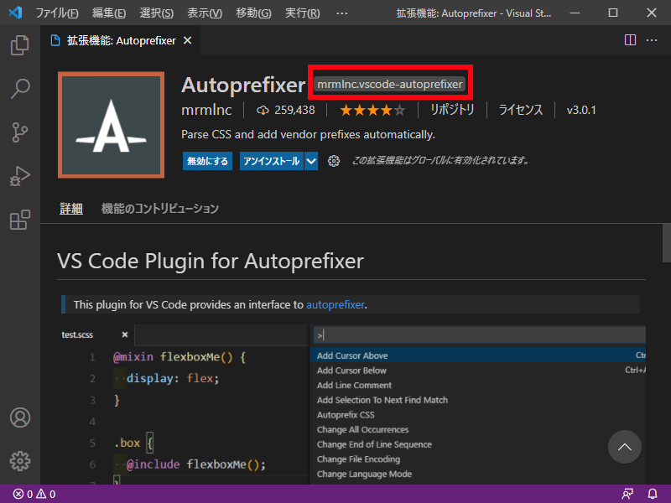Open Source Control view icon

coord(19,132)
